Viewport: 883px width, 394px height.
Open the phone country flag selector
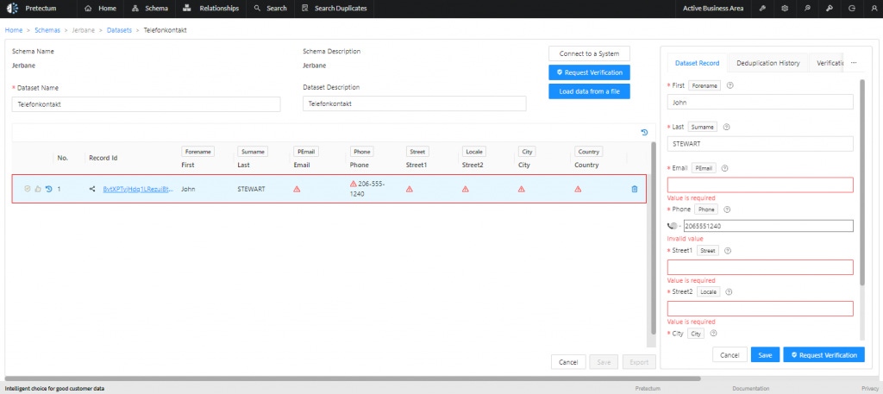673,226
